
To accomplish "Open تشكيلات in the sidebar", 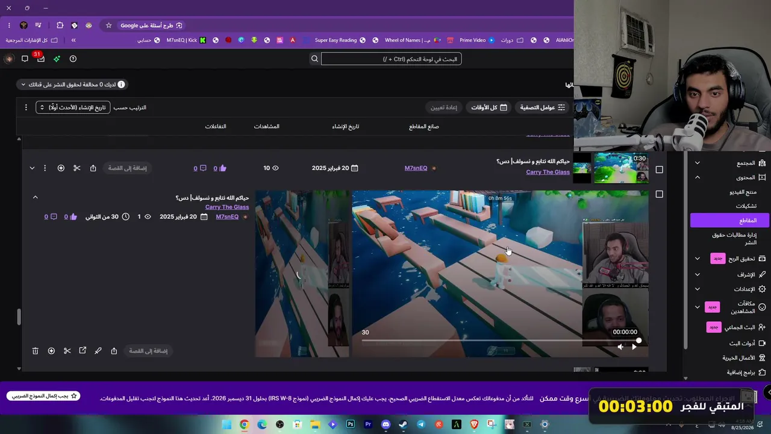I will point(746,206).
